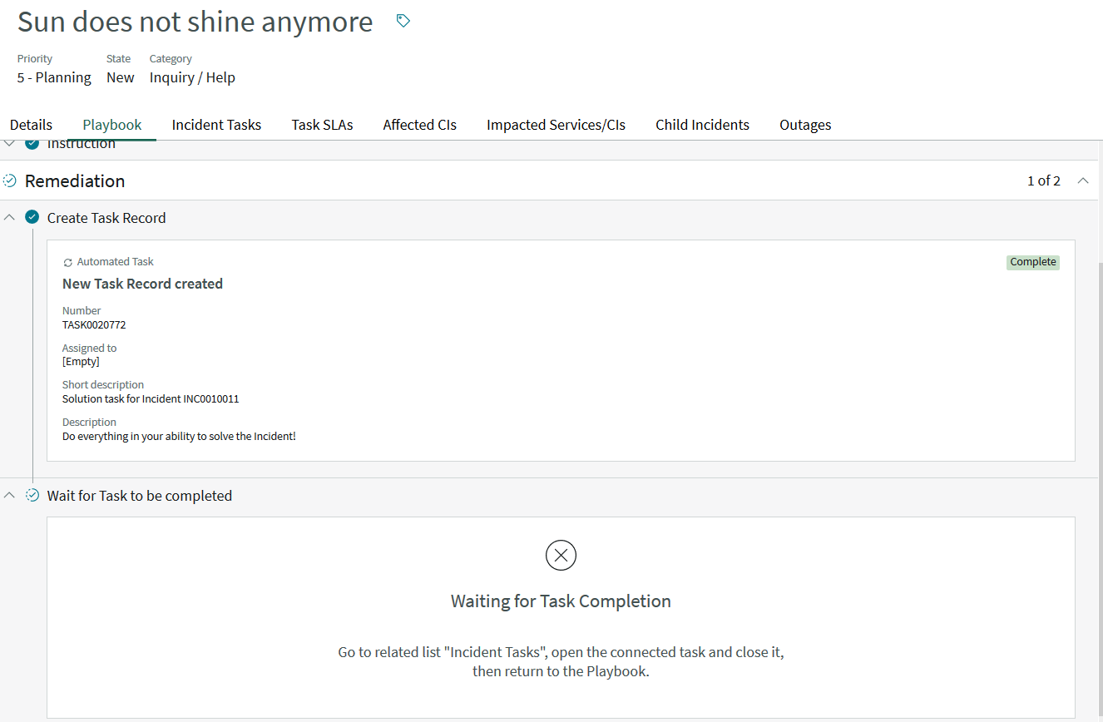Open the Incident Tasks tab
This screenshot has height=722, width=1103.
(x=216, y=125)
